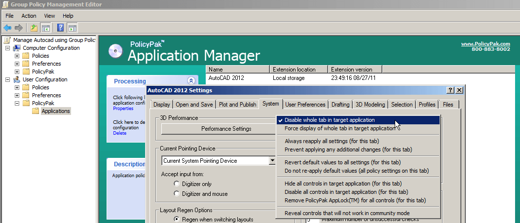Image resolution: width=520 pixels, height=223 pixels.
Task: Open the Action menu
Action: [x=29, y=16]
